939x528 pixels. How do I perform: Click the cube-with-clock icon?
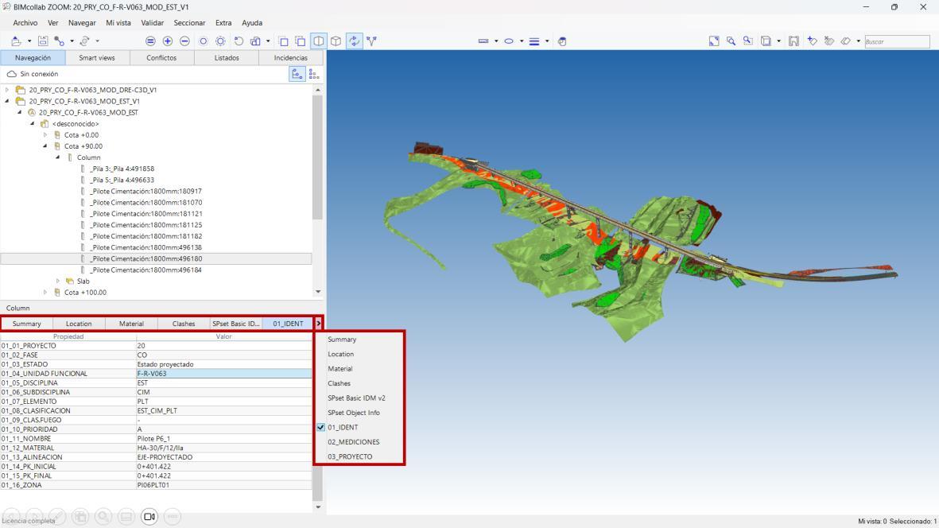point(561,41)
